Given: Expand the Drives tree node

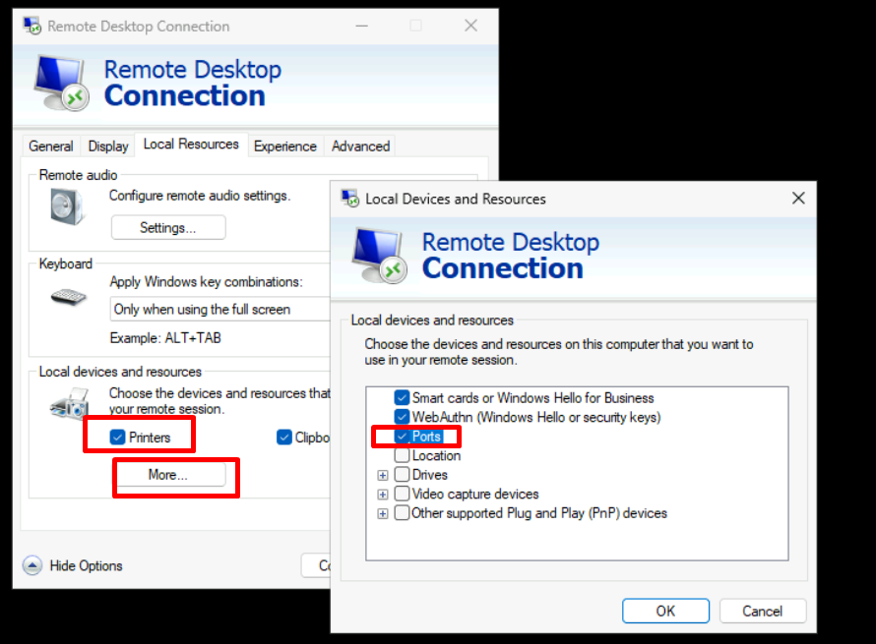Looking at the screenshot, I should 383,476.
